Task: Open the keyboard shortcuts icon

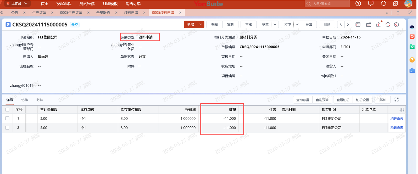Action: tap(369, 25)
